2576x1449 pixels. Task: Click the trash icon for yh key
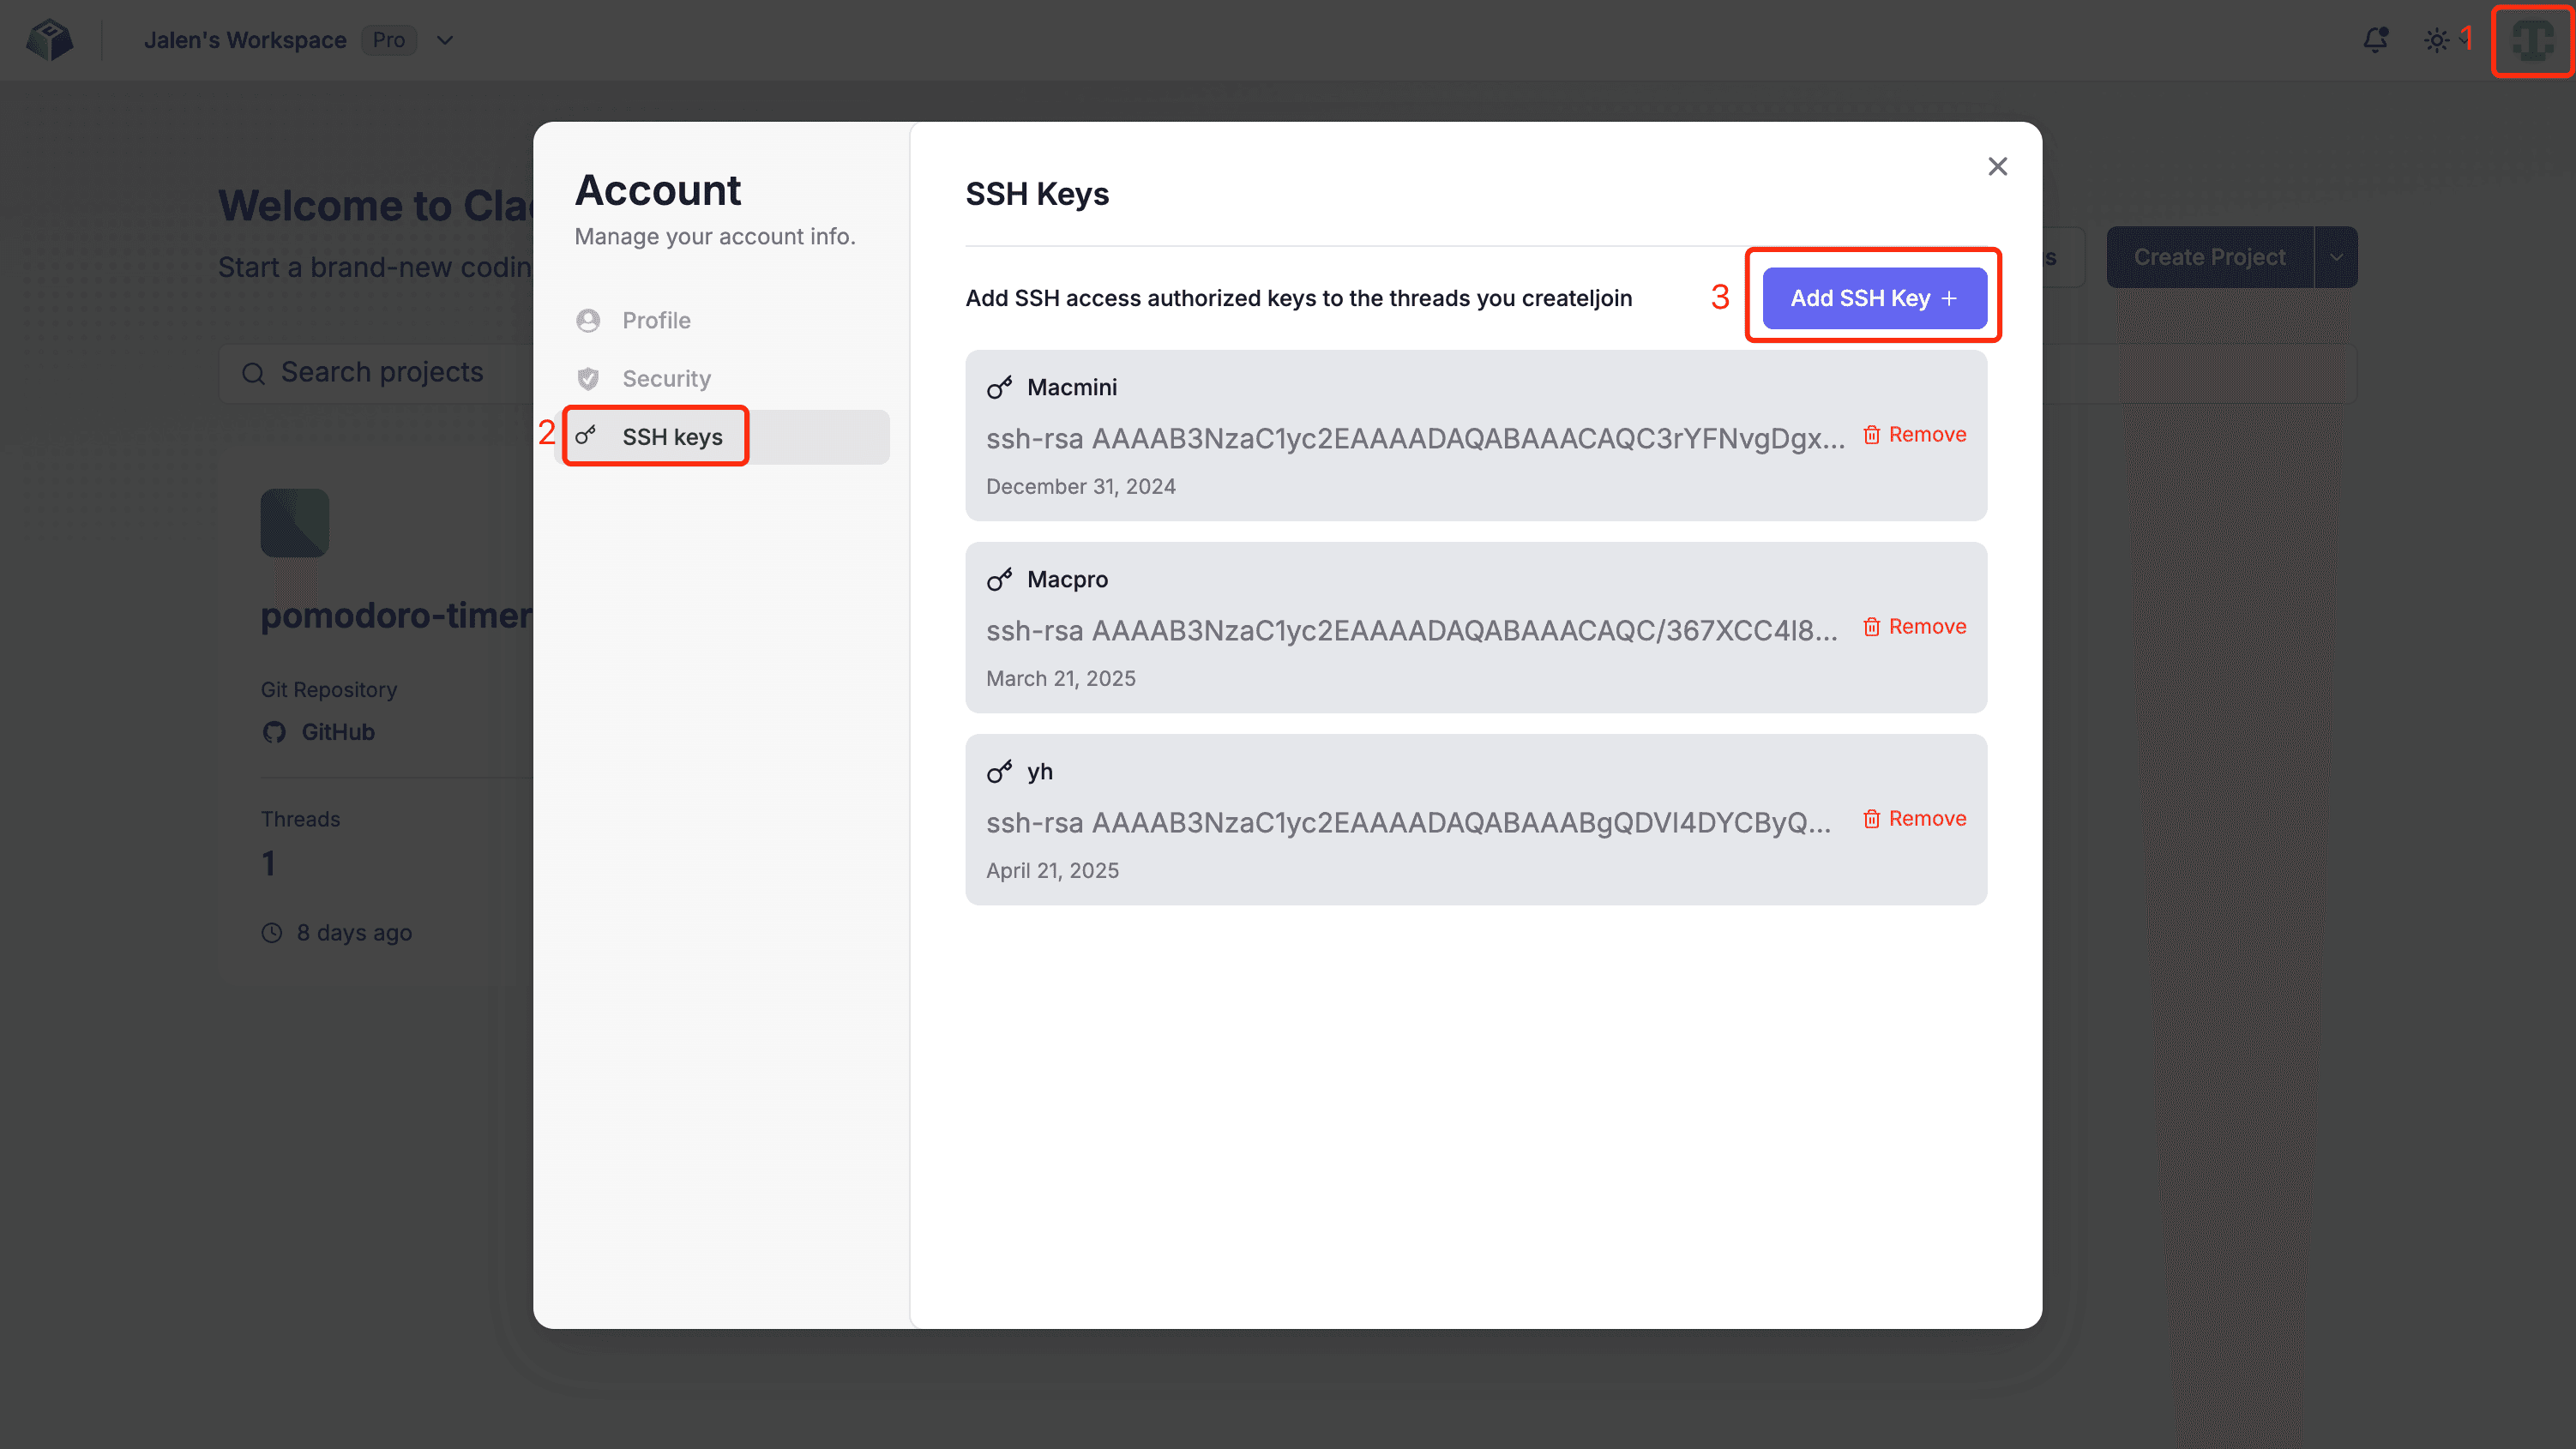click(1871, 818)
